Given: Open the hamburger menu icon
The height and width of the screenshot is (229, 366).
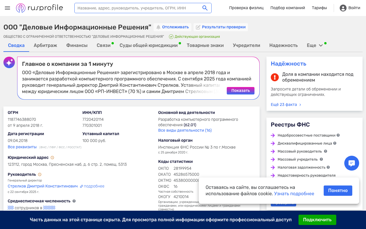Looking at the screenshot, I should [7, 8].
